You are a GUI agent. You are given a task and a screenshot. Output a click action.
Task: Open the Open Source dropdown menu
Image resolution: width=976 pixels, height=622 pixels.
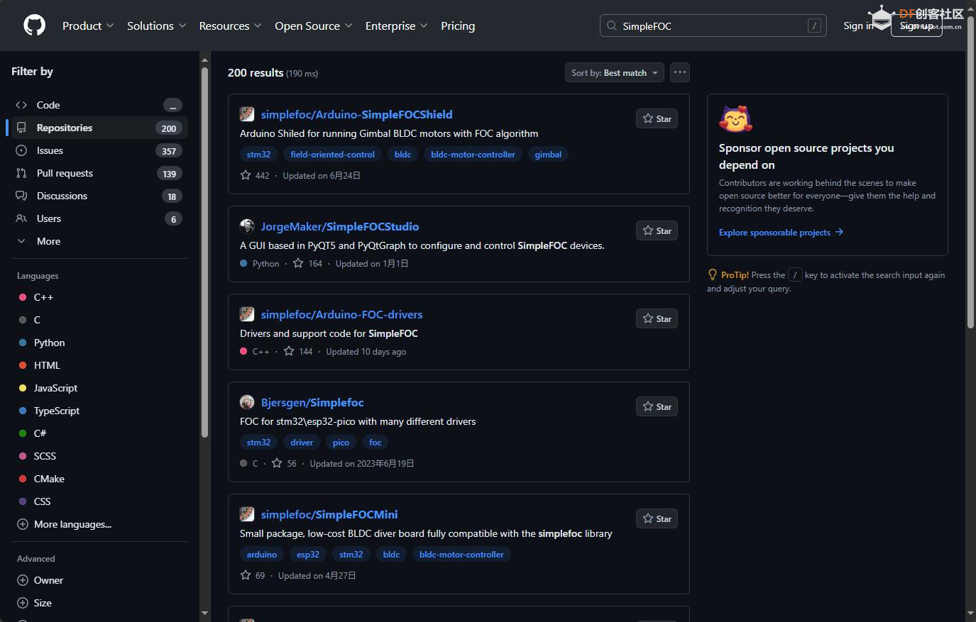coord(313,26)
